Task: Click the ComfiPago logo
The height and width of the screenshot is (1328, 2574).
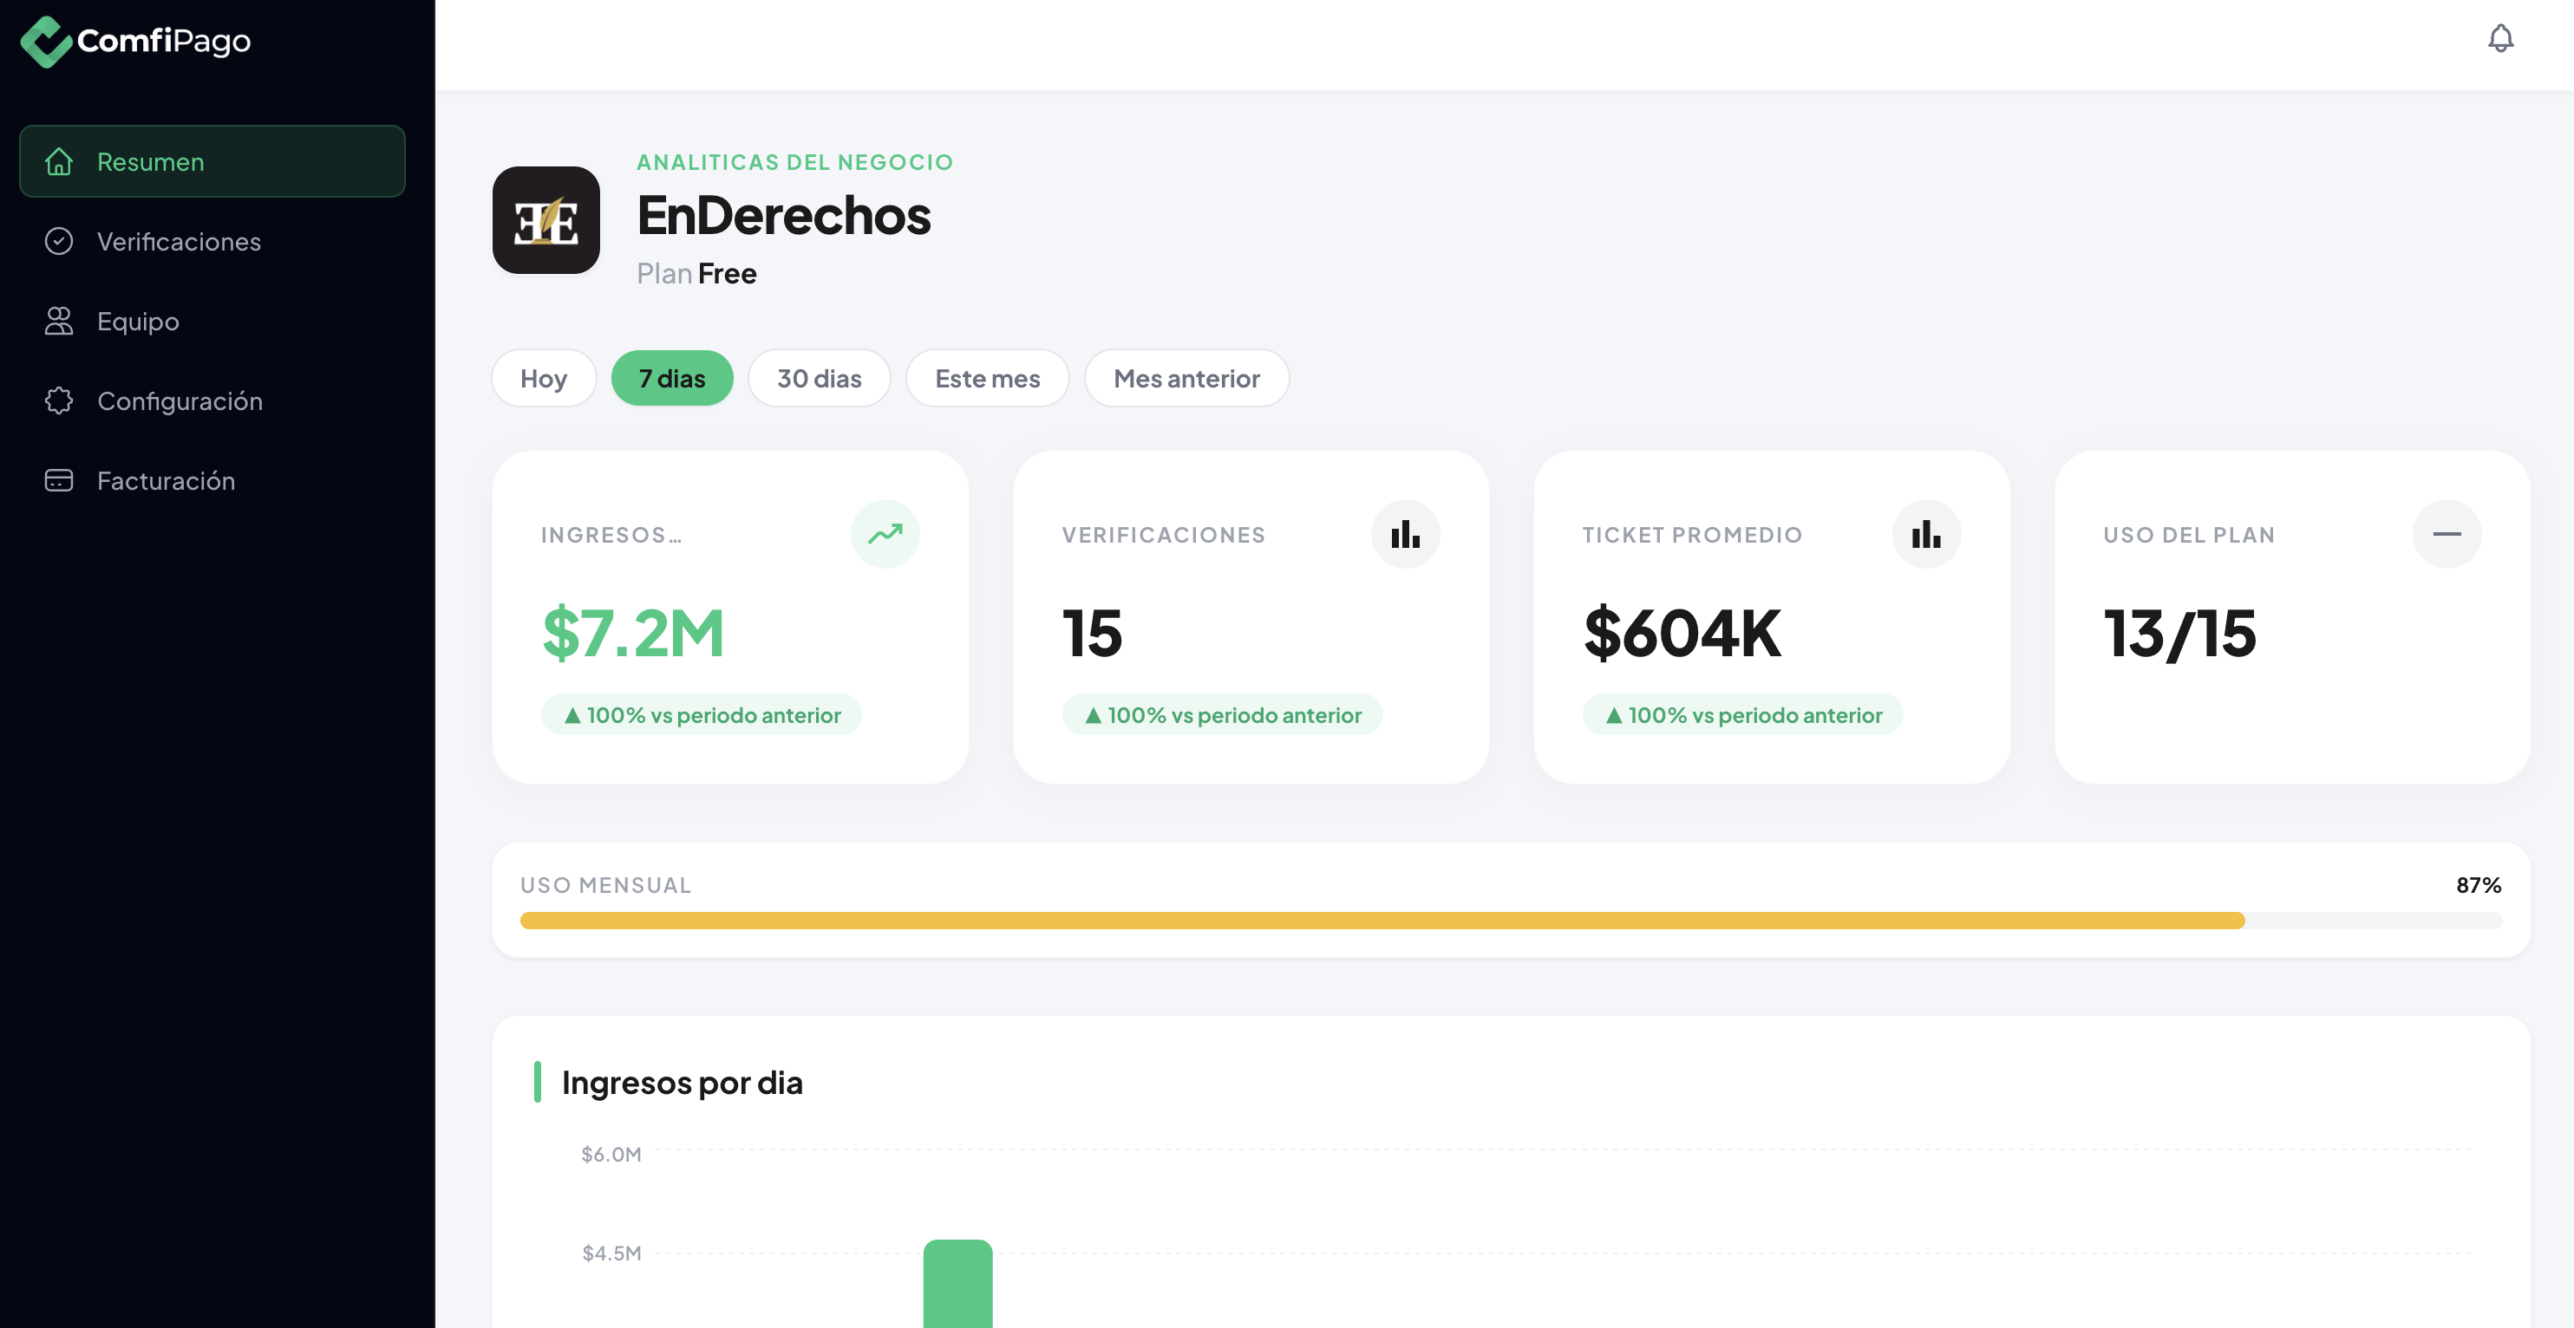Action: pyautogui.click(x=136, y=41)
